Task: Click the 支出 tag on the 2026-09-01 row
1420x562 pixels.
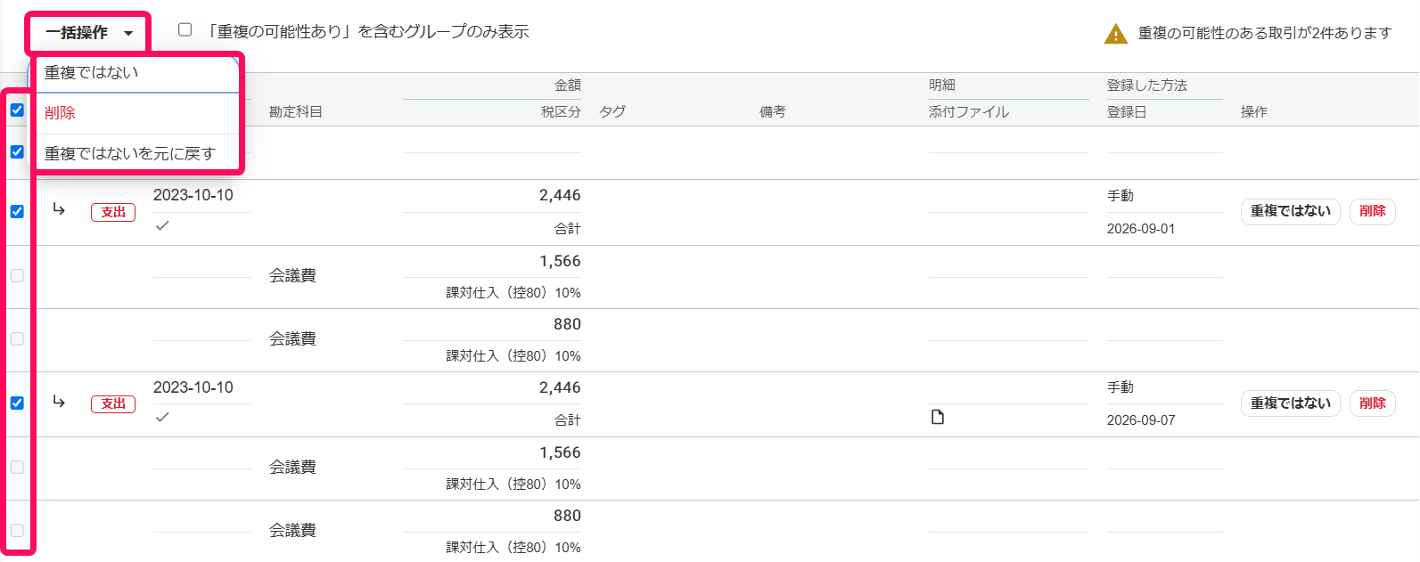Action: (113, 212)
